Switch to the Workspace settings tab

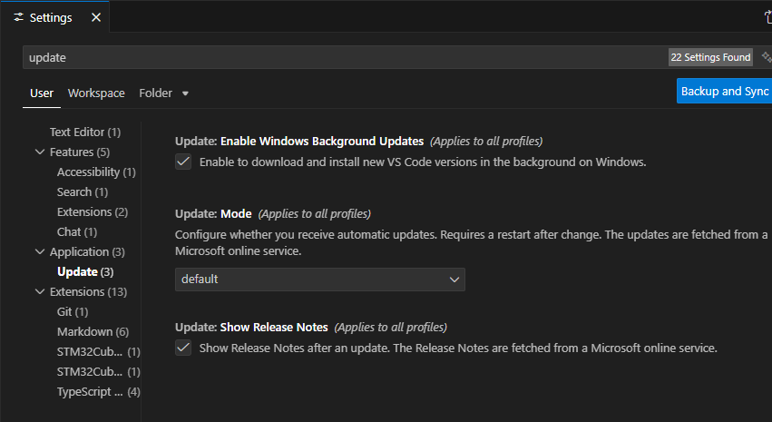pos(96,93)
